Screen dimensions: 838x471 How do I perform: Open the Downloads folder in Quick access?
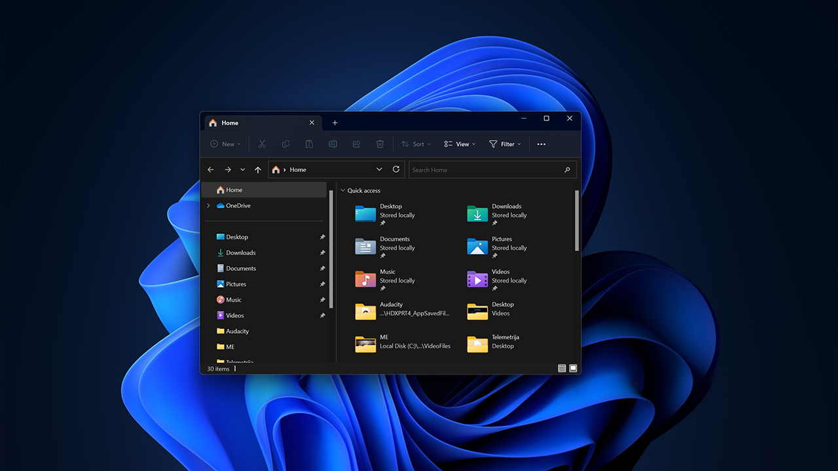(x=498, y=214)
